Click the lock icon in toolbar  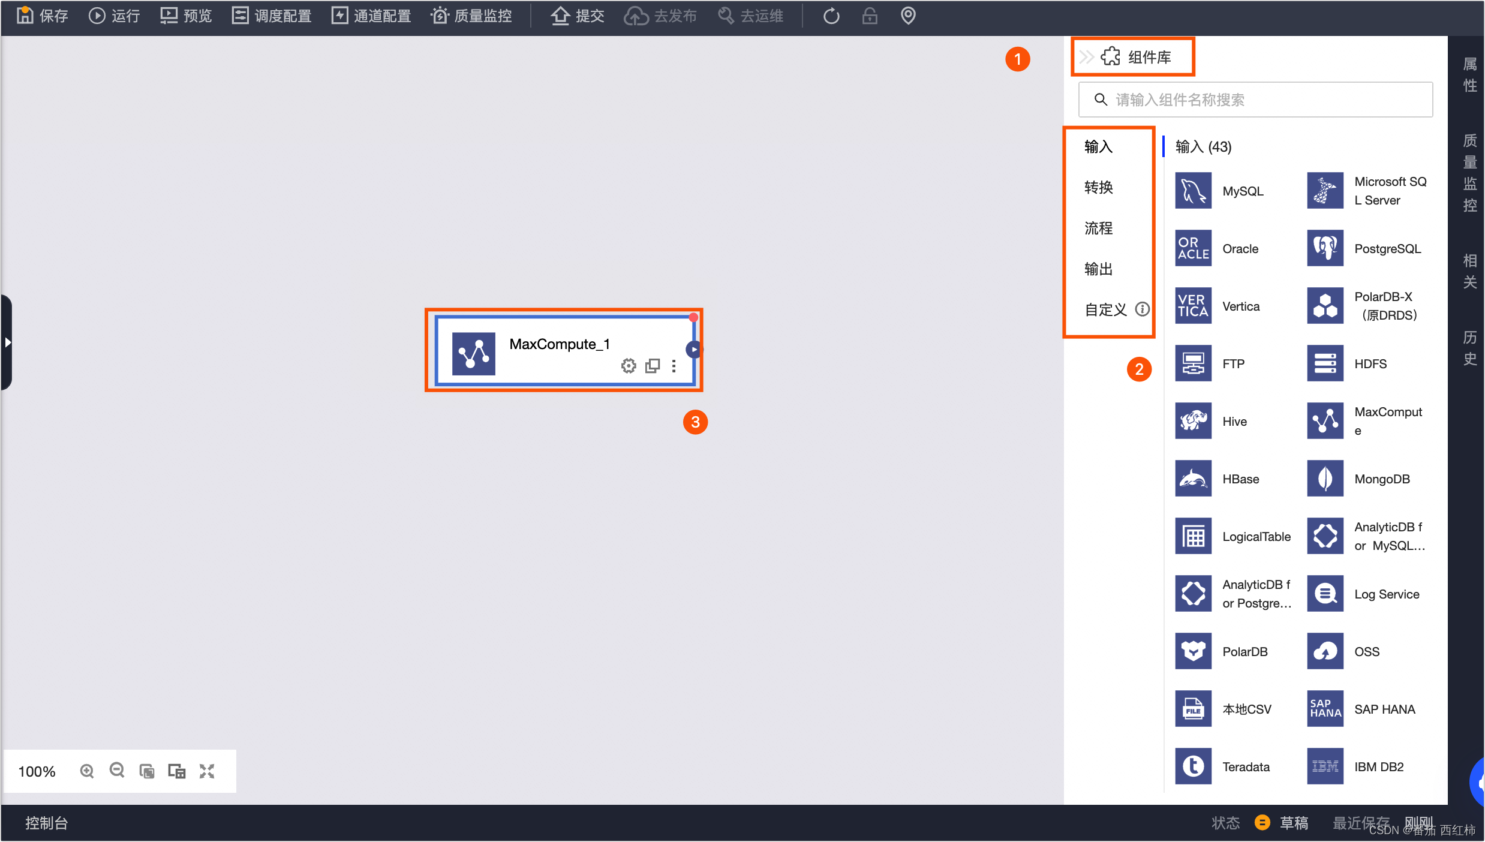click(870, 16)
